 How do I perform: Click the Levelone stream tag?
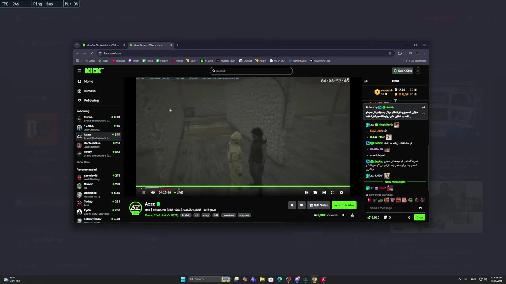point(228,215)
